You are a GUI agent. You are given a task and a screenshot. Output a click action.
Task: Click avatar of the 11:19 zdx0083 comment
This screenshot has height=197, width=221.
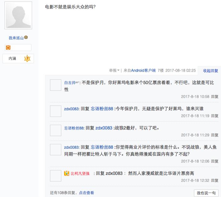55,111
